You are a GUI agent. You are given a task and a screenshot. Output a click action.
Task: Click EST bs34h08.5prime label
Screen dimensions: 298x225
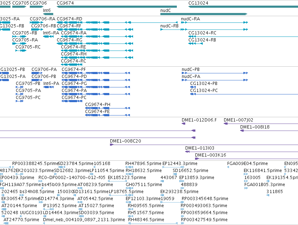coord(37,192)
